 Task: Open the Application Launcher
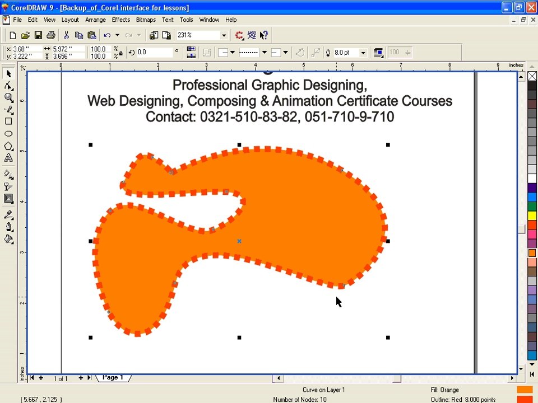click(239, 35)
